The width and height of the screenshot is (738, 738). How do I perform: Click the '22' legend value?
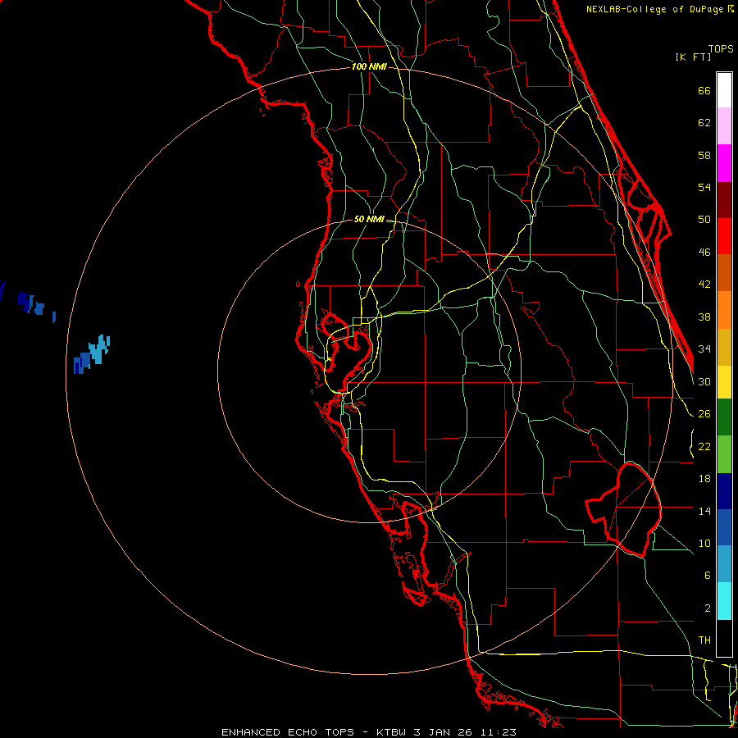tap(704, 447)
